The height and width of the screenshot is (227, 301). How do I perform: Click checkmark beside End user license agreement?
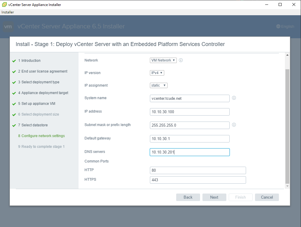coord(14,72)
